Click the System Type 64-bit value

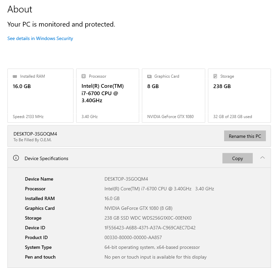(x=152, y=247)
